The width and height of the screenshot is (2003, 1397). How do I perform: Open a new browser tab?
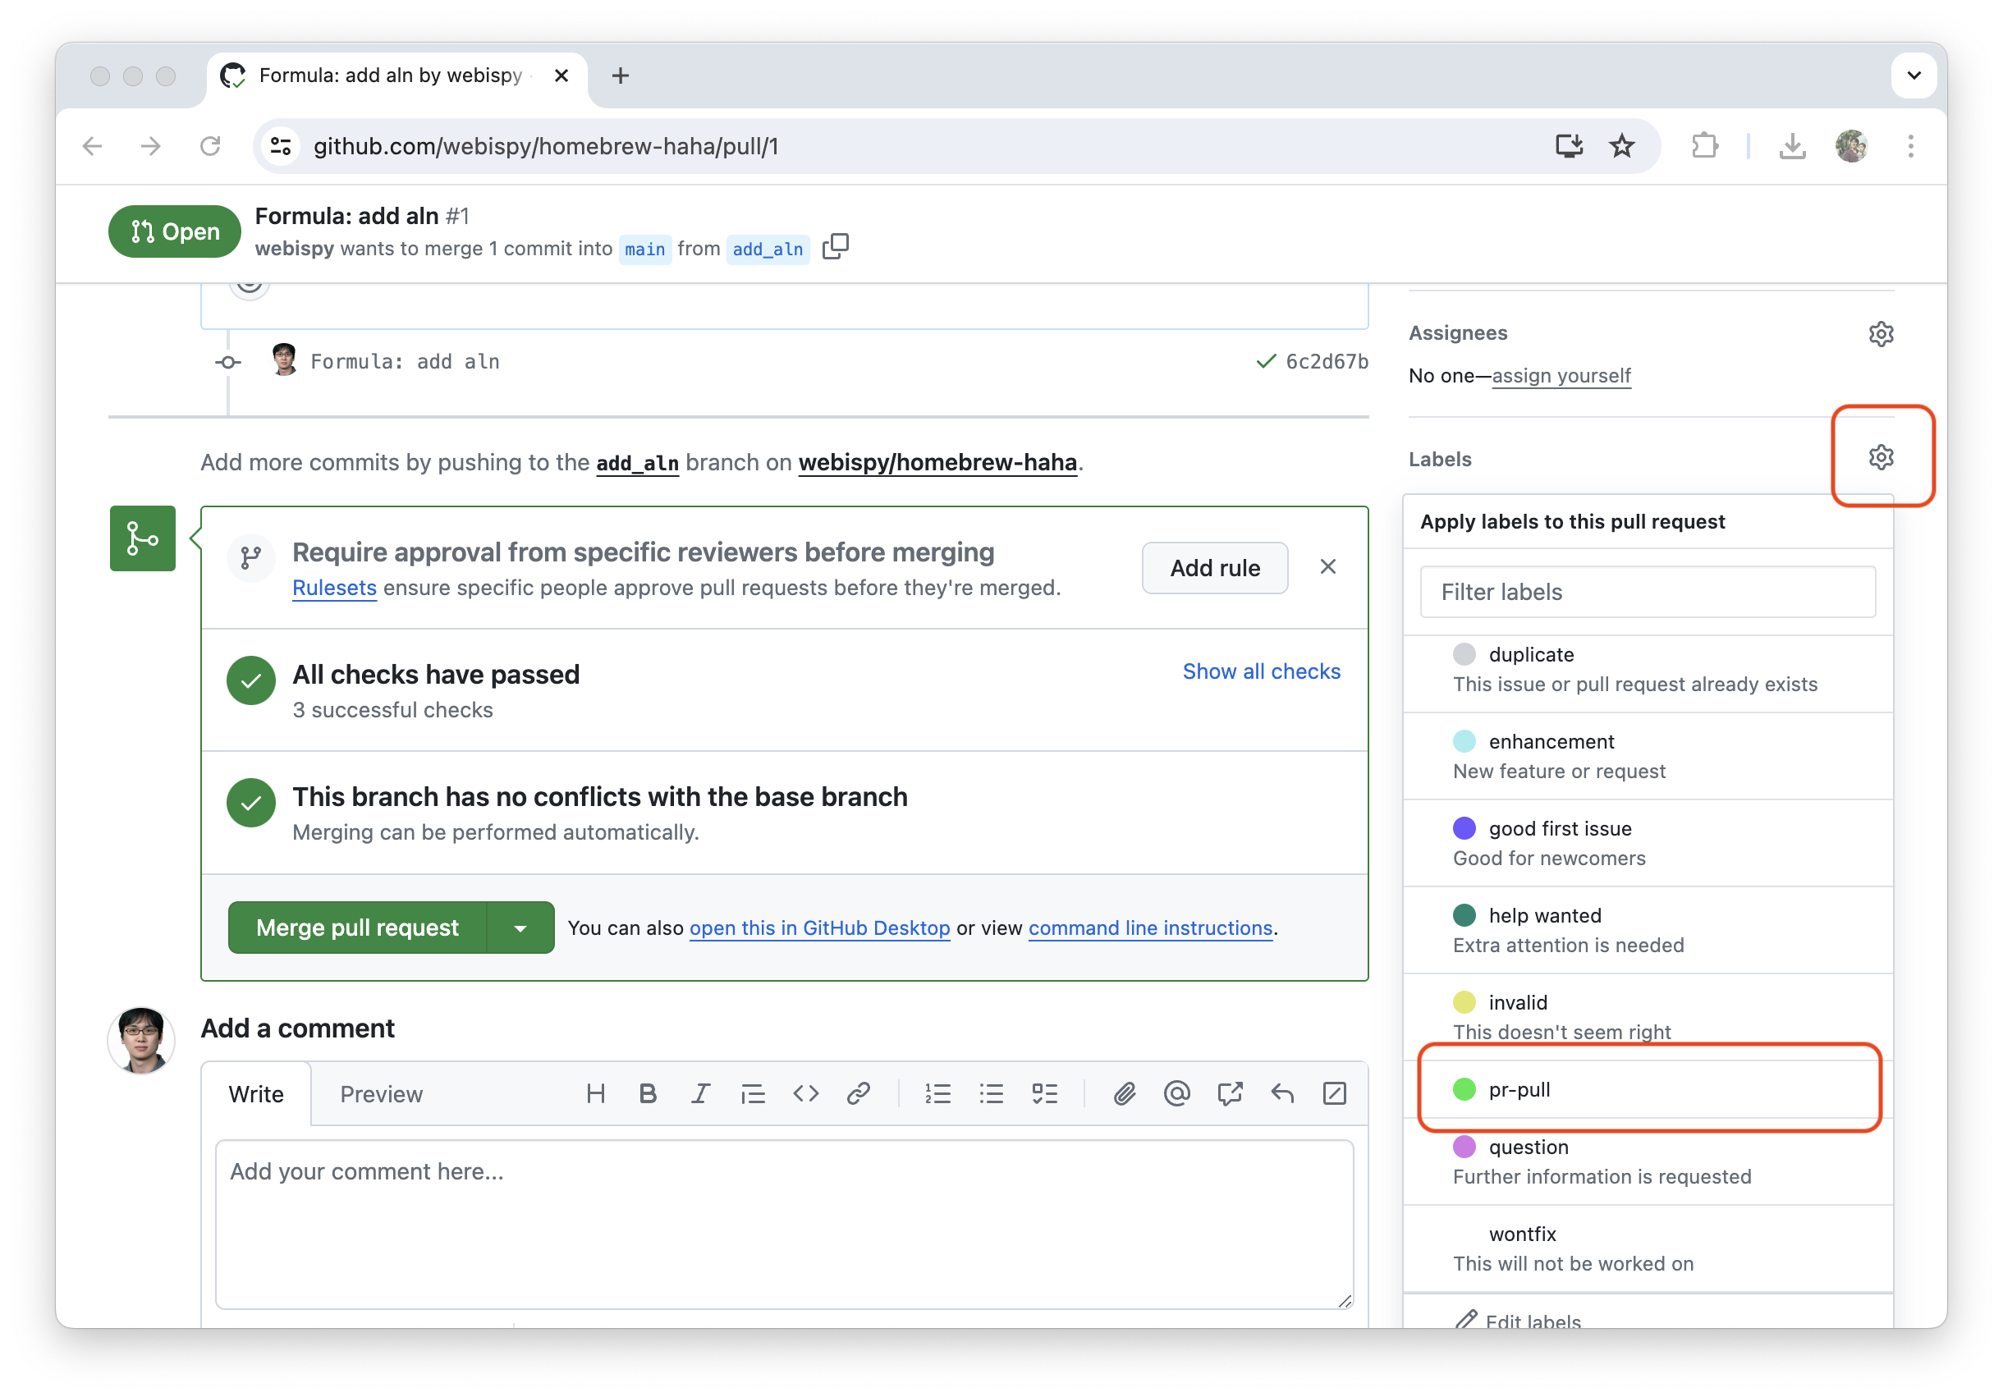tap(620, 76)
